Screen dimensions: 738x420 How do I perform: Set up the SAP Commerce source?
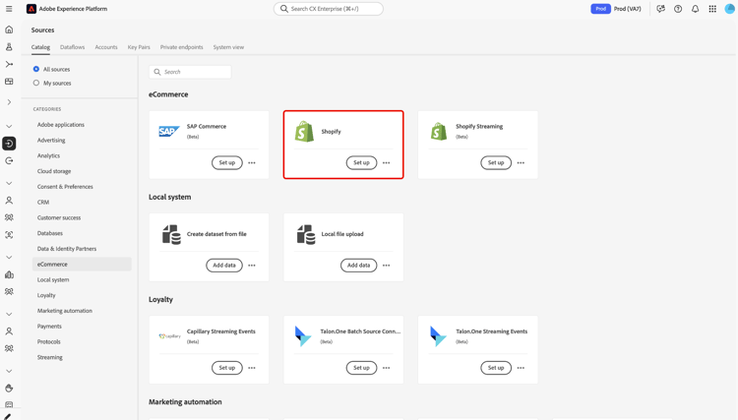pos(227,162)
